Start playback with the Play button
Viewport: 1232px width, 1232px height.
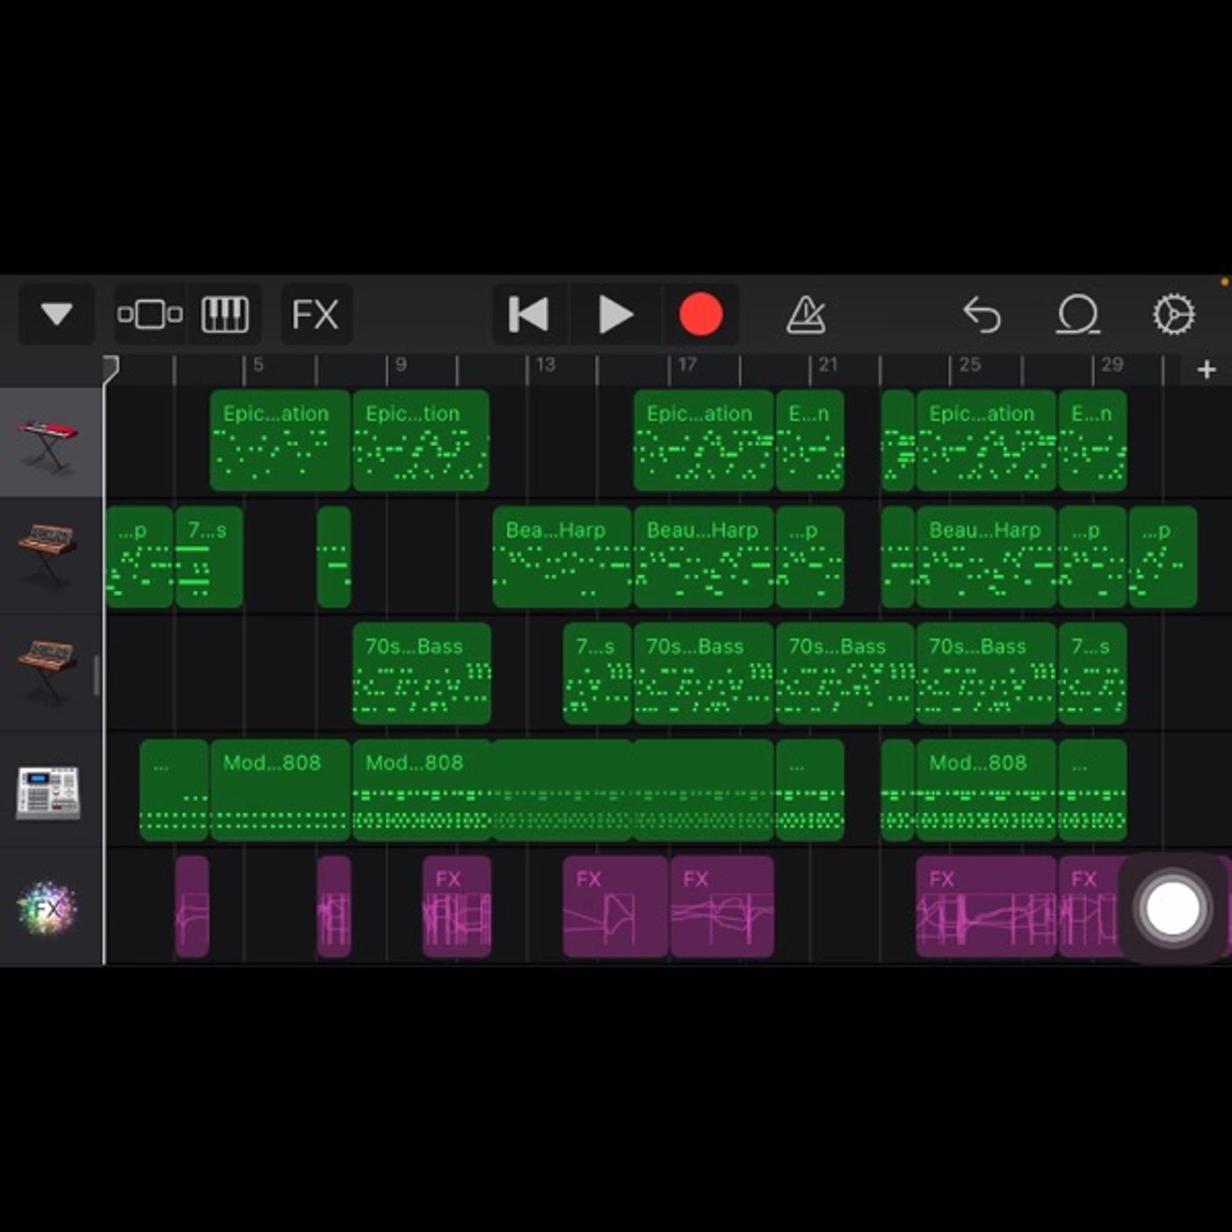click(615, 314)
